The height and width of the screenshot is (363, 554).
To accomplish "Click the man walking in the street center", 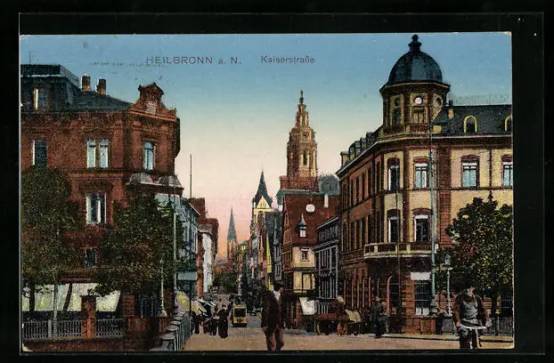I will coord(273,318).
